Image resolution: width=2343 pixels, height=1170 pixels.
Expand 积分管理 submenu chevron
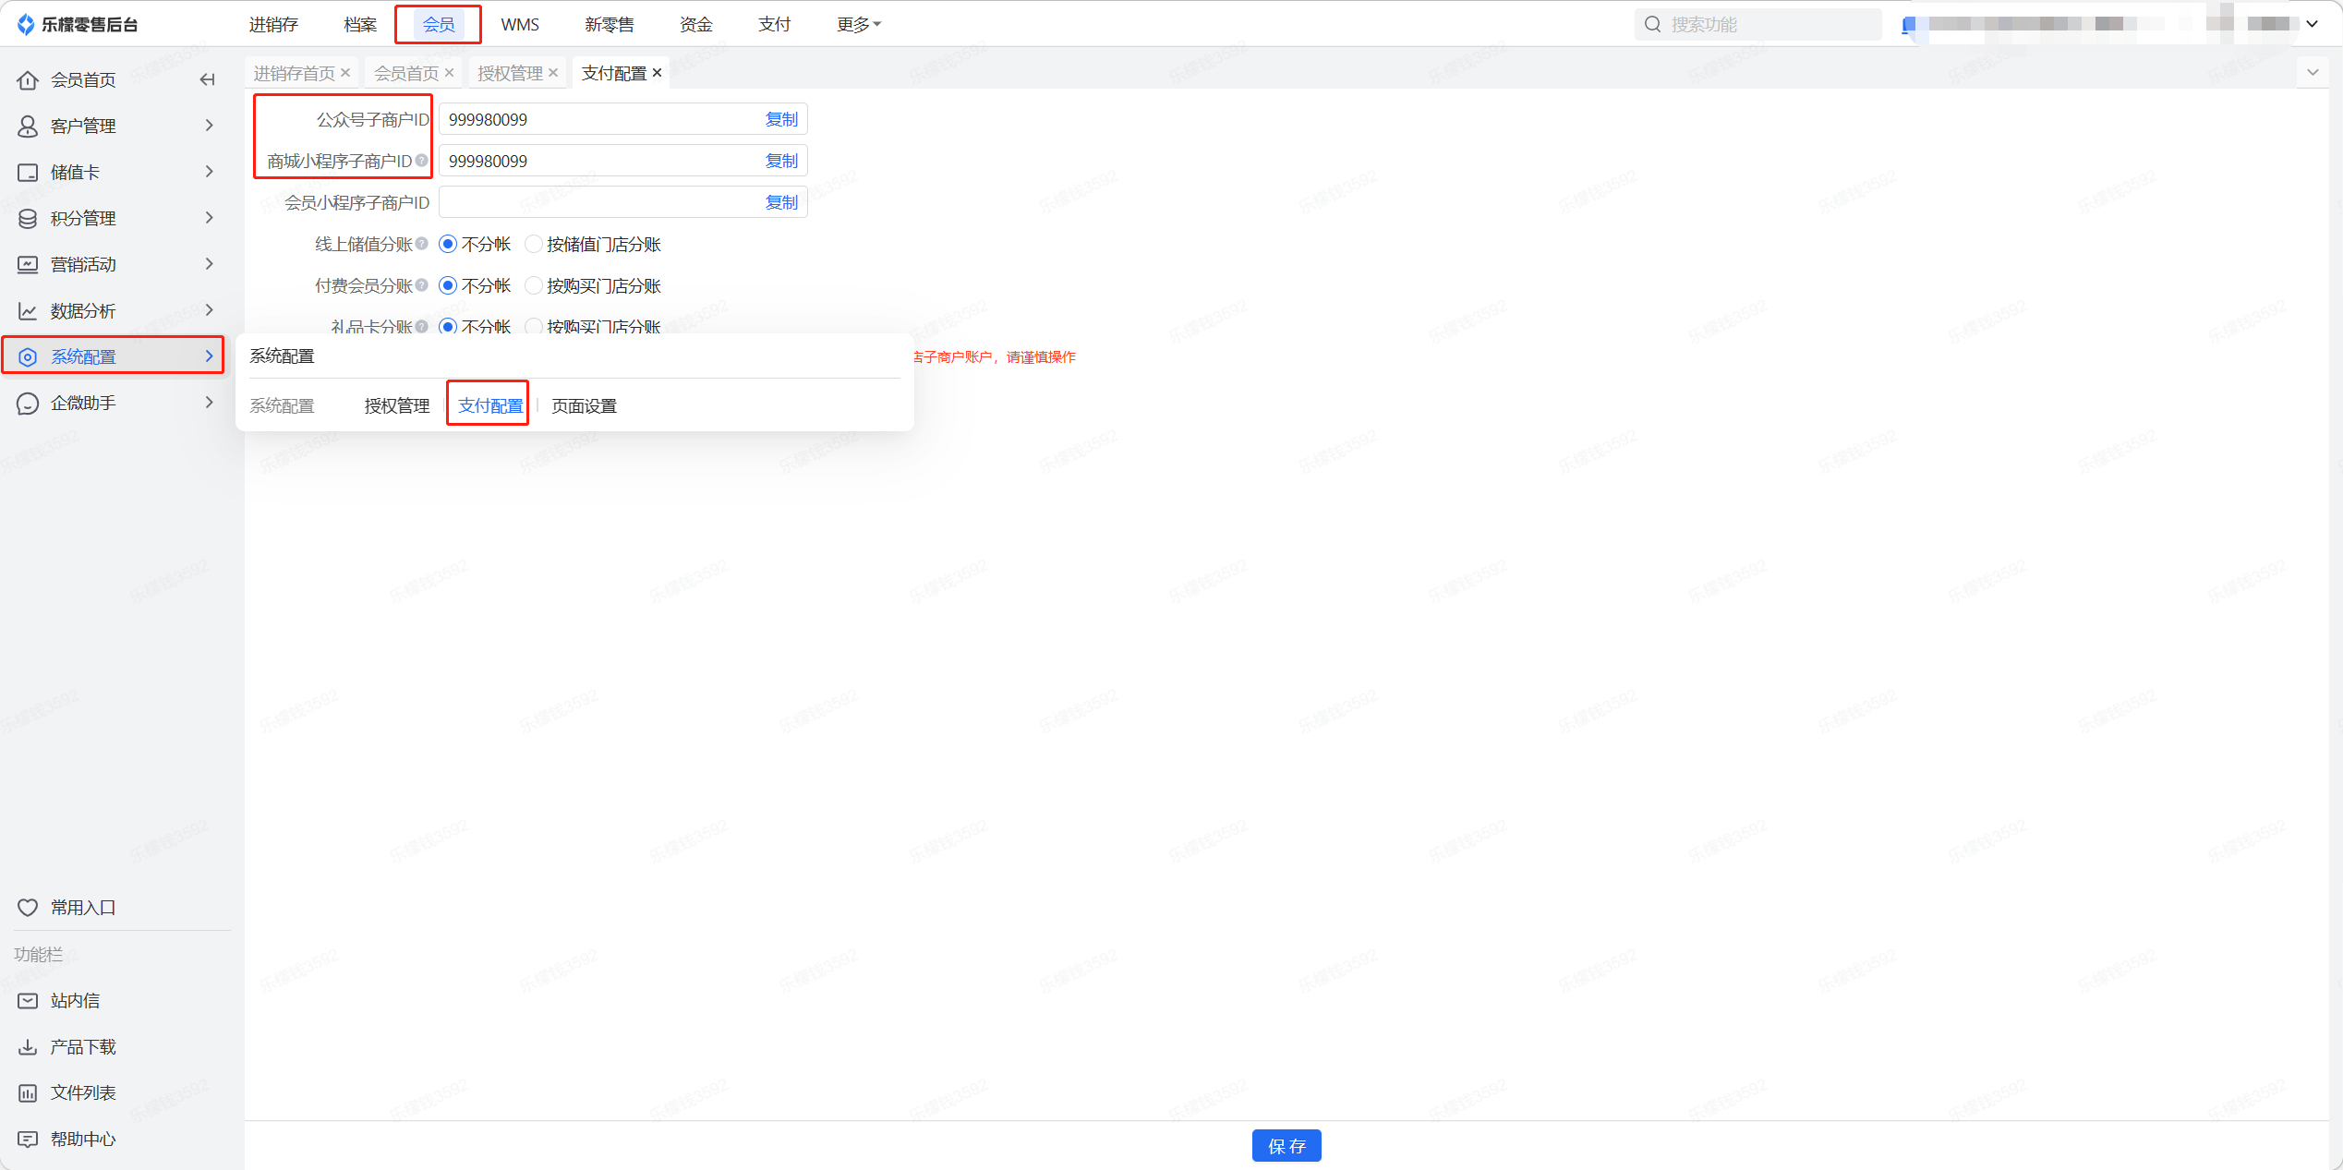click(210, 218)
